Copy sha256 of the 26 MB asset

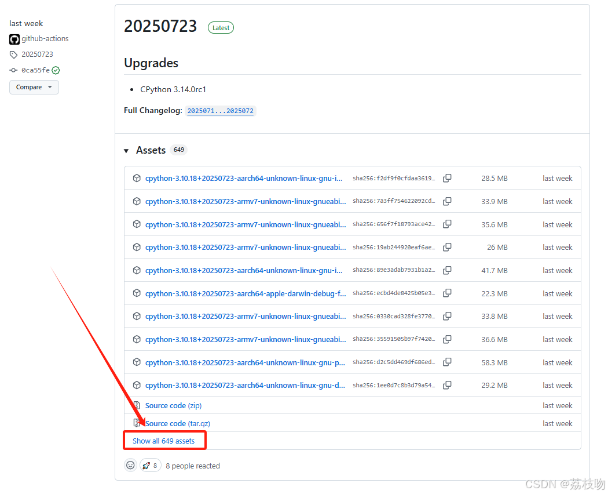[x=447, y=247]
